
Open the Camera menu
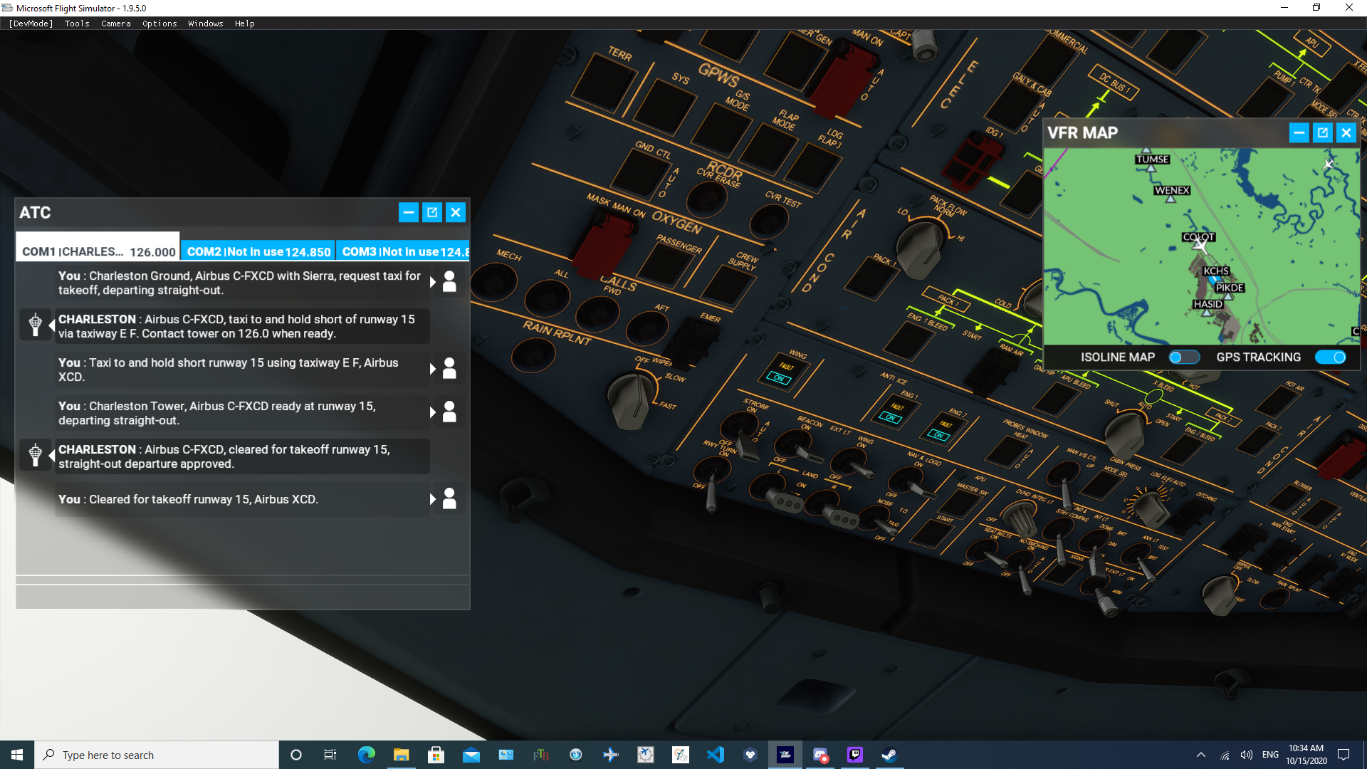click(x=116, y=23)
